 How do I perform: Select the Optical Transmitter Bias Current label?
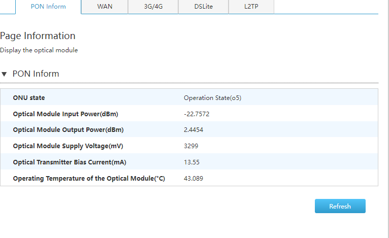tap(70, 162)
